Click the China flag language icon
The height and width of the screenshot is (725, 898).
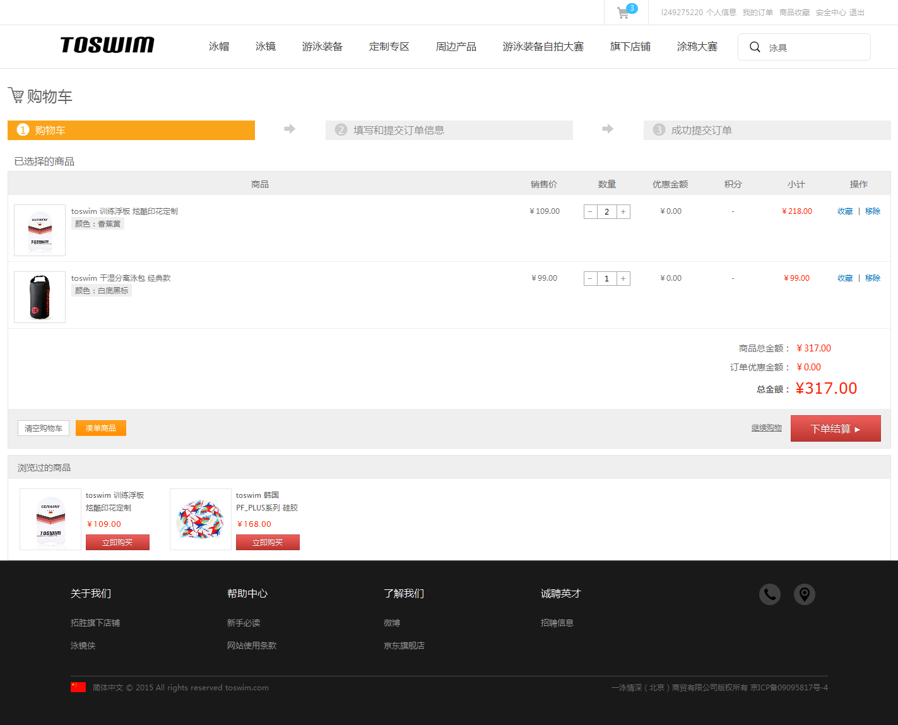click(x=78, y=687)
